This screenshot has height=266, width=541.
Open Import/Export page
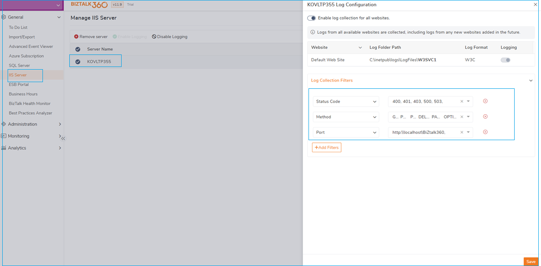point(22,37)
